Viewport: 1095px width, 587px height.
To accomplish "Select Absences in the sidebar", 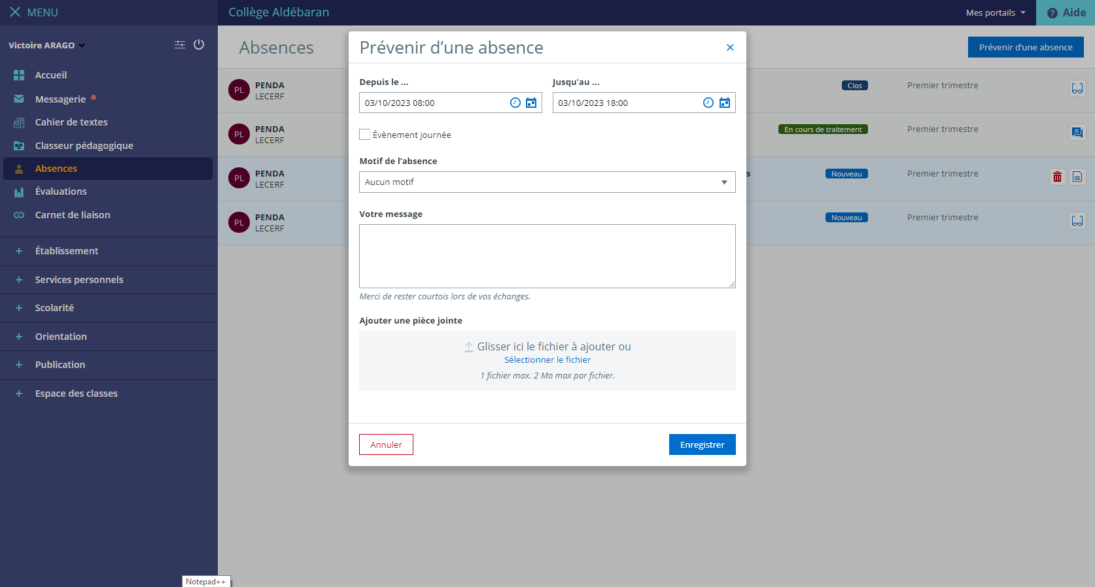I will 108,169.
